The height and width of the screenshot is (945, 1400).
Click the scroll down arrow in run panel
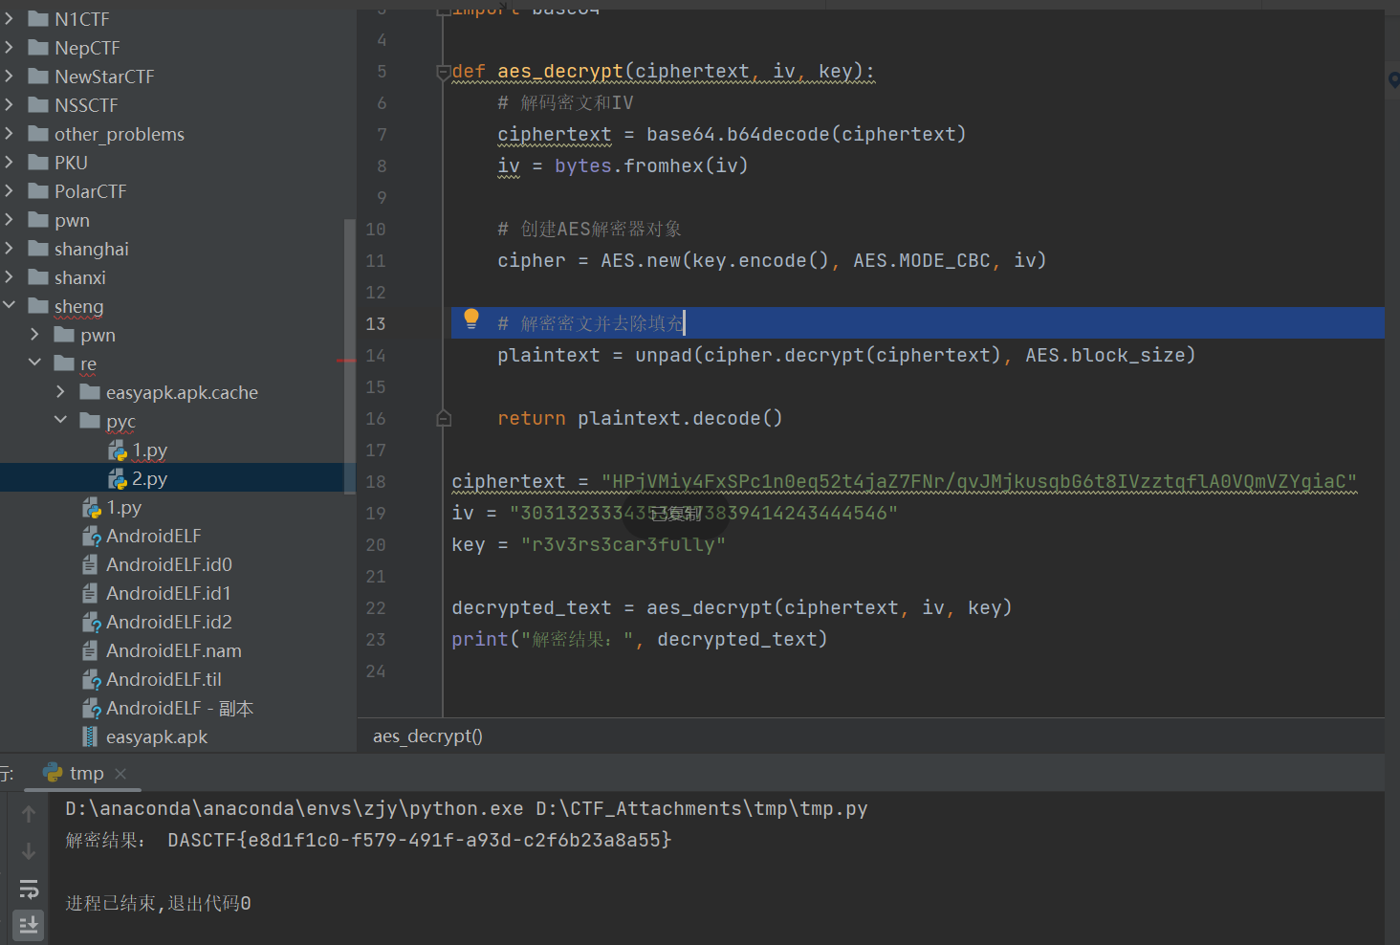pos(29,851)
